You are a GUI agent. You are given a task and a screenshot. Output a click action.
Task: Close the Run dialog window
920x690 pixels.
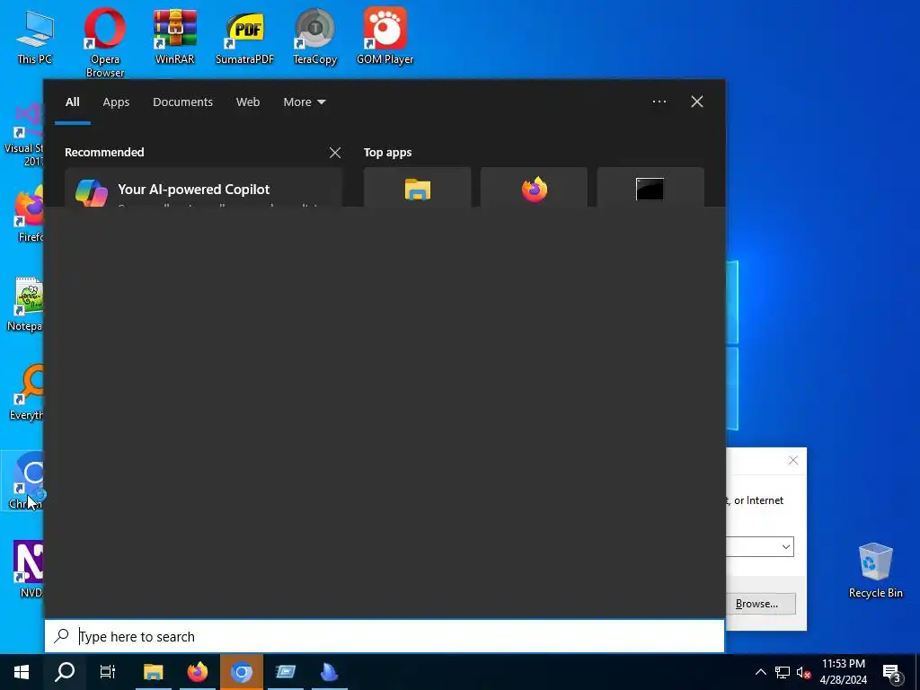point(793,461)
